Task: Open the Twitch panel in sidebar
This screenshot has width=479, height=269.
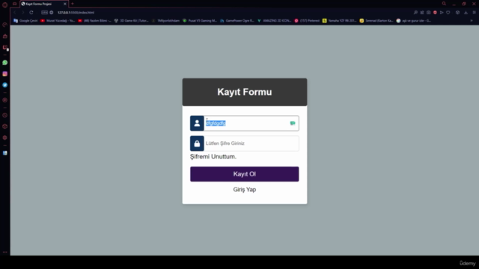Action: [5, 47]
